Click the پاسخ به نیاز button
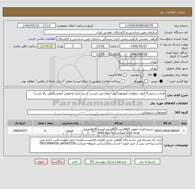Screen dimensions: 195x189 (x=147, y=162)
